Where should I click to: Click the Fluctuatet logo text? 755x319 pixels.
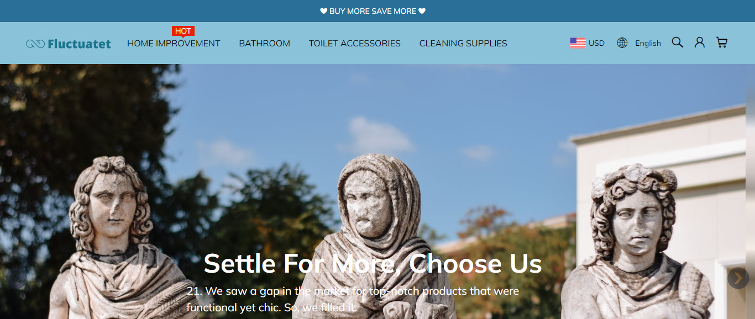pyautogui.click(x=79, y=44)
